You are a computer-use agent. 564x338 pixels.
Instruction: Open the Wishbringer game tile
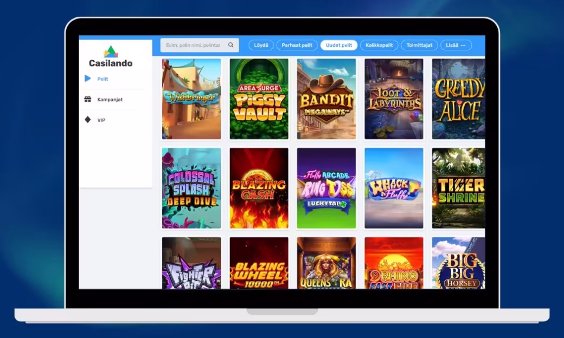coord(191,99)
